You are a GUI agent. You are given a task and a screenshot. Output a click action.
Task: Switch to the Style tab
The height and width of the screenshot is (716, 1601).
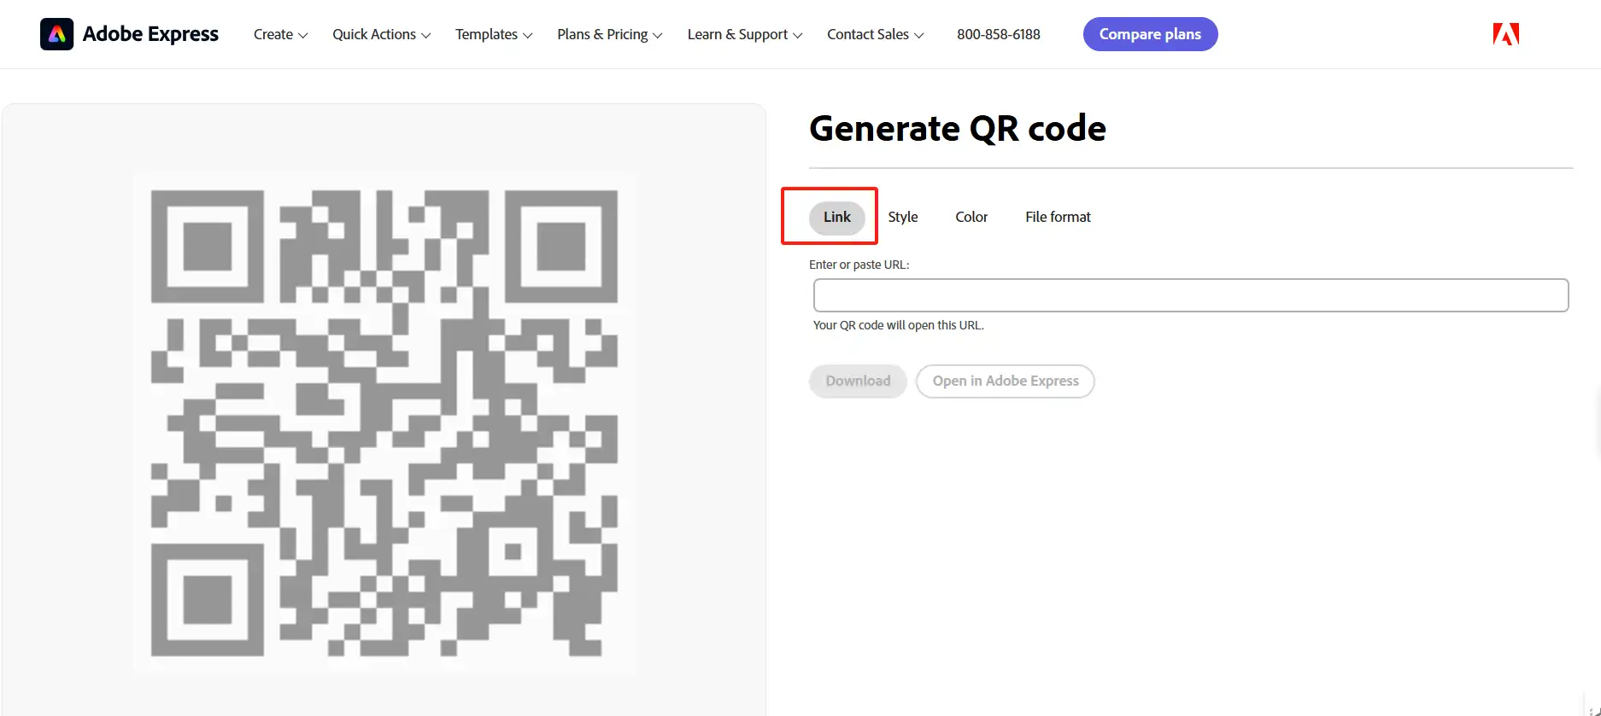pos(903,217)
